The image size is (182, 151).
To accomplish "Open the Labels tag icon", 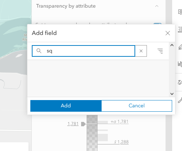I will click(180, 47).
